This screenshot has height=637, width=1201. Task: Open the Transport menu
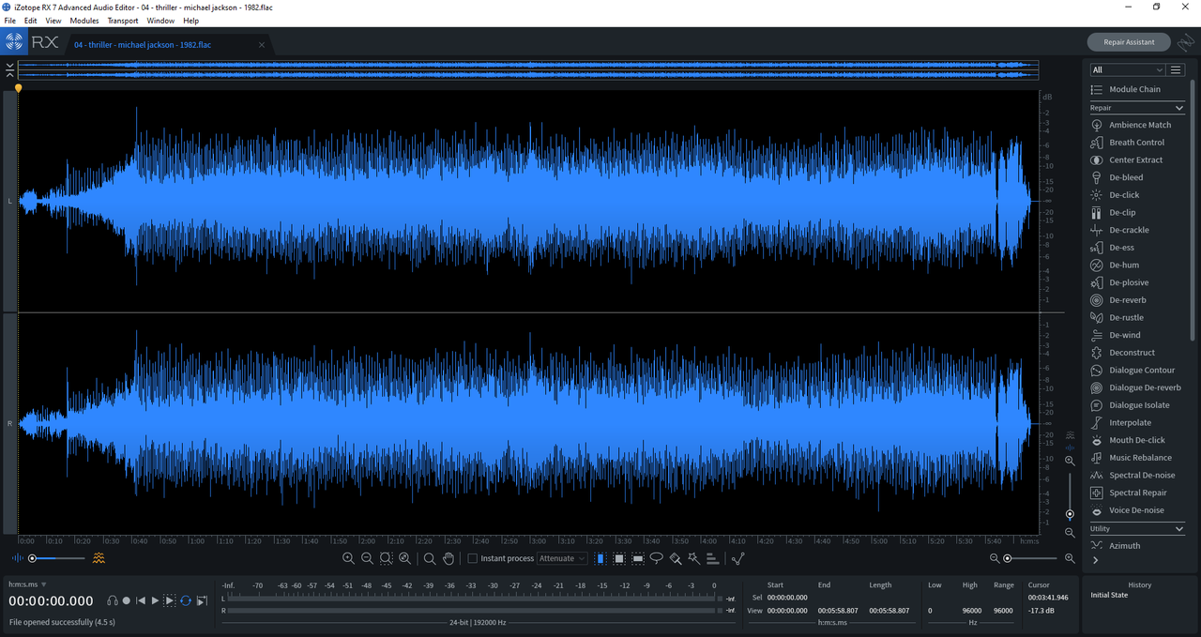(x=123, y=21)
